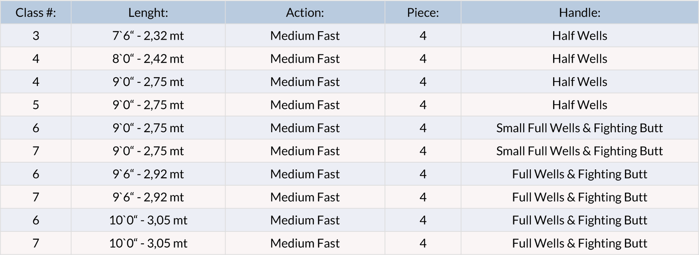Viewport: 699px width, 255px height.
Task: Click the "Class #:" column header
Action: 36,13
